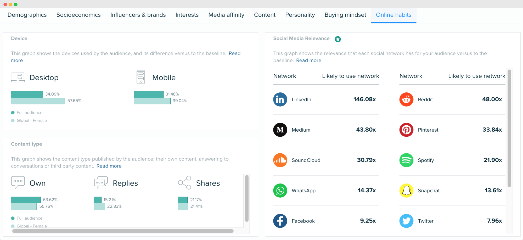Toggle Global - Female legend in Device panel

29,120
